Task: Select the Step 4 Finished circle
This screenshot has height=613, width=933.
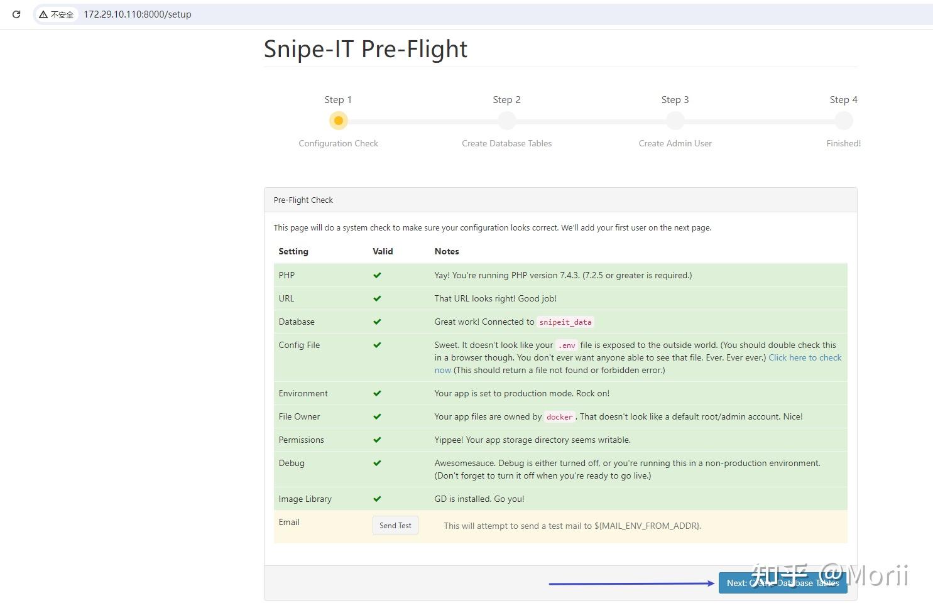Action: point(843,121)
